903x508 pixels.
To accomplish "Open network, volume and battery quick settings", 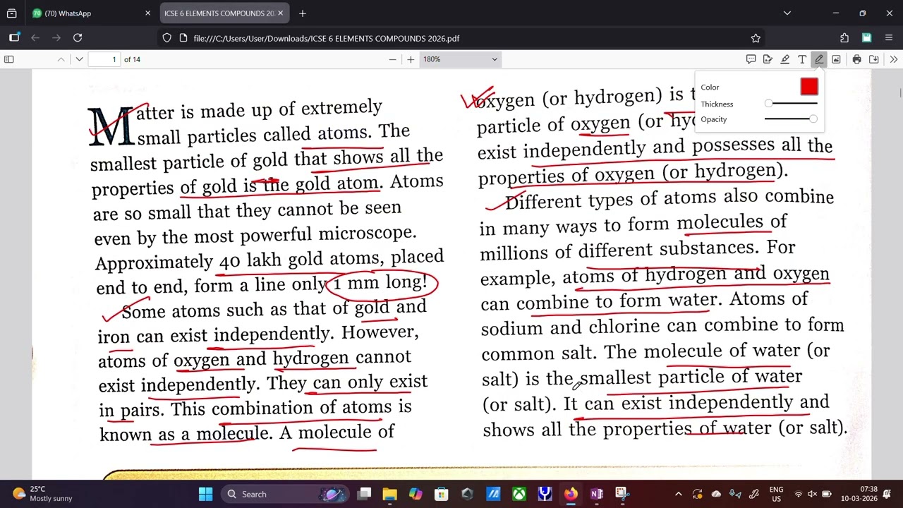I will tap(812, 494).
